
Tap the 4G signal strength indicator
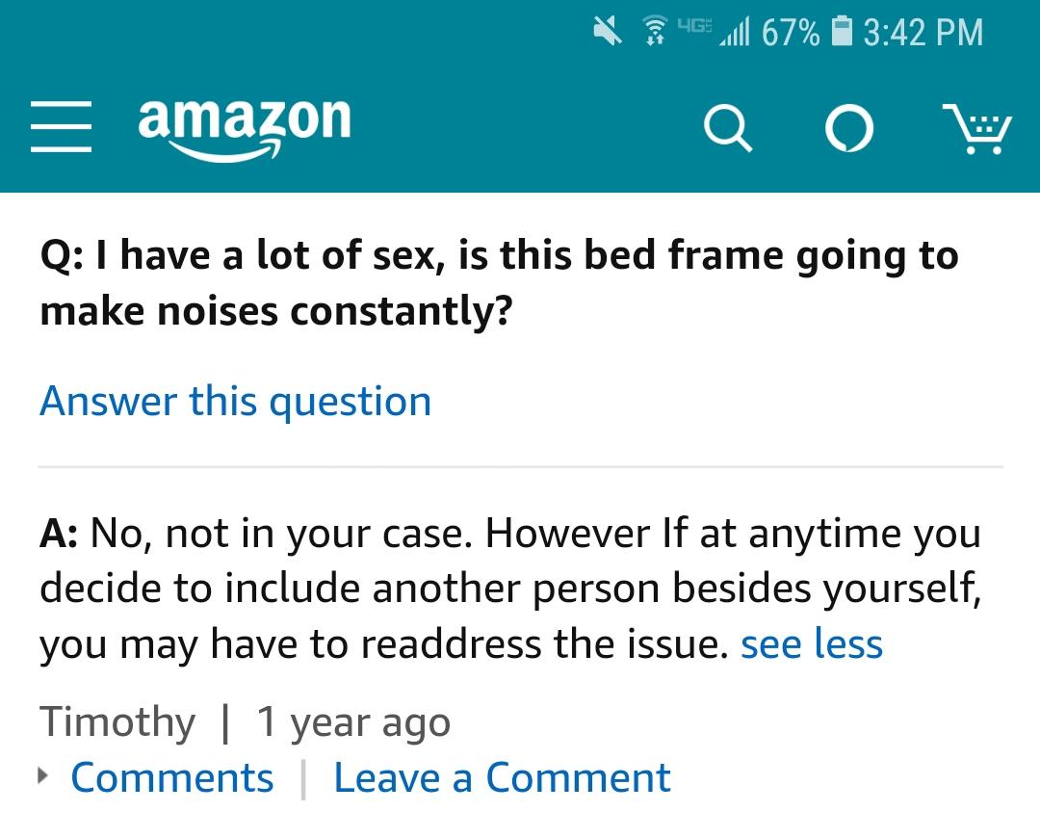pos(713,33)
